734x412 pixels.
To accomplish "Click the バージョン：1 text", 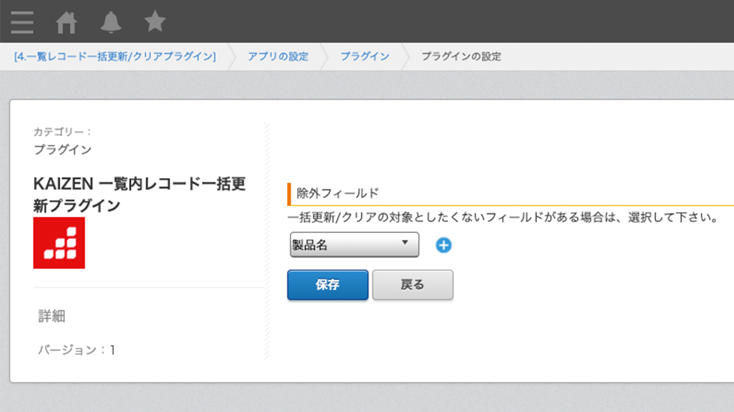I will [x=77, y=351].
